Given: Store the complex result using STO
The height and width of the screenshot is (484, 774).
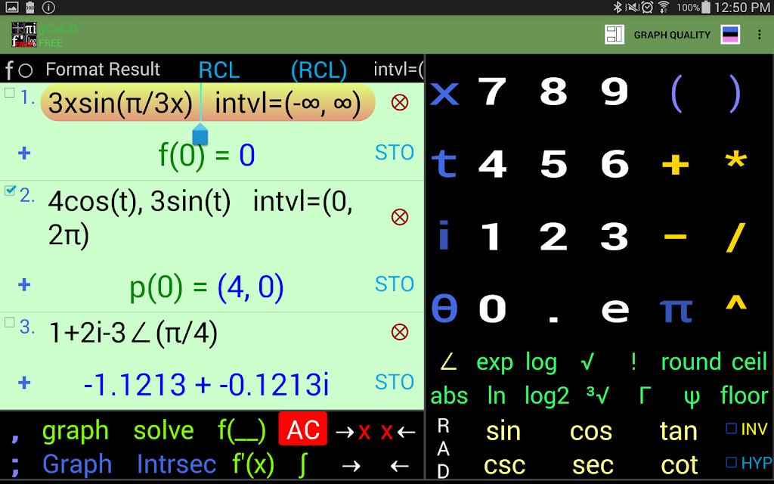Looking at the screenshot, I should pos(394,382).
